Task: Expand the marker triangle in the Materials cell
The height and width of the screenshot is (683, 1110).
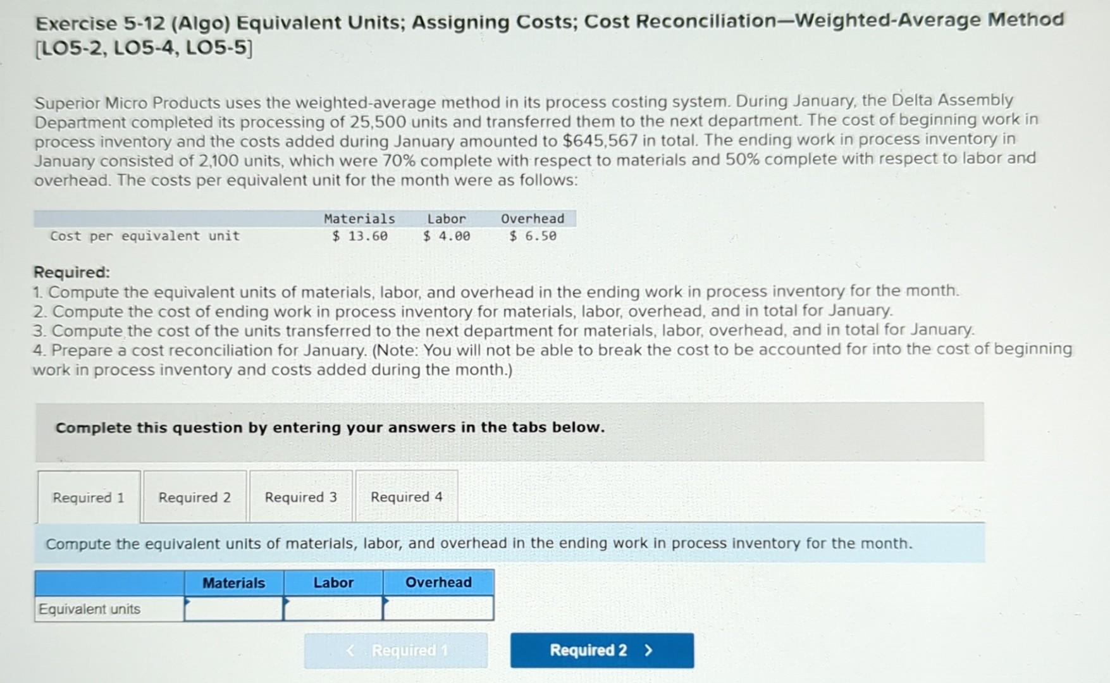Action: 188,602
